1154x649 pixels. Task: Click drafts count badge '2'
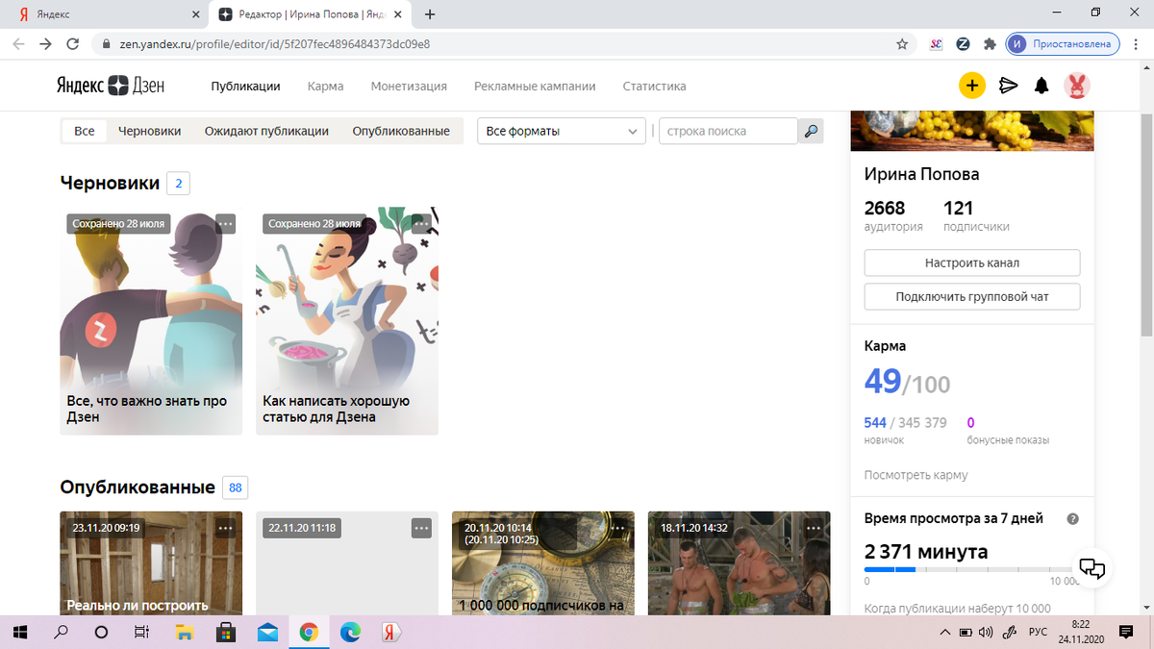click(178, 183)
